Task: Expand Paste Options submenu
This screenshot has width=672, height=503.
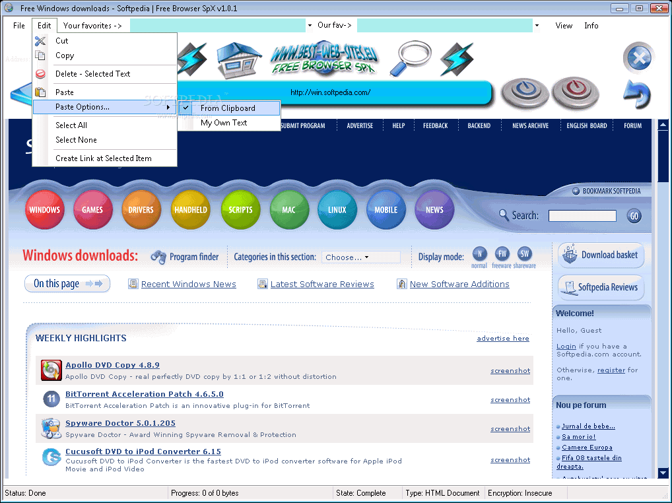Action: 104,107
